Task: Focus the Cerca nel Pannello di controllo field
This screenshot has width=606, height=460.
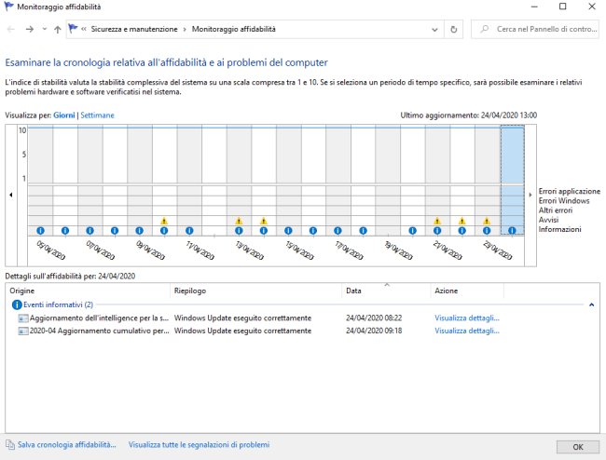Action: 536,29
